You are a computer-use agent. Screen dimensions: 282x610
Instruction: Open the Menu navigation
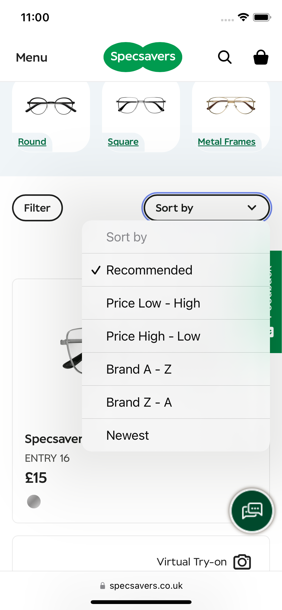click(x=32, y=57)
